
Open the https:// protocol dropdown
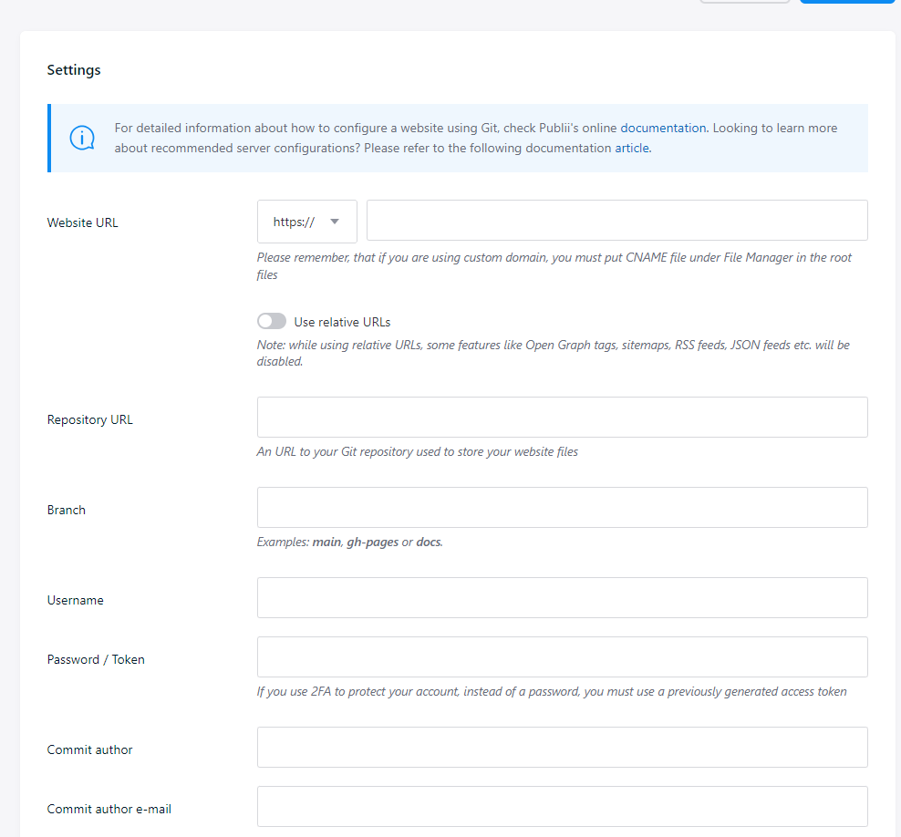(306, 222)
